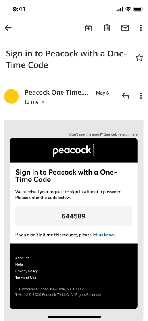Tap the back arrow icon
This screenshot has height=321, width=148.
tap(8, 28)
